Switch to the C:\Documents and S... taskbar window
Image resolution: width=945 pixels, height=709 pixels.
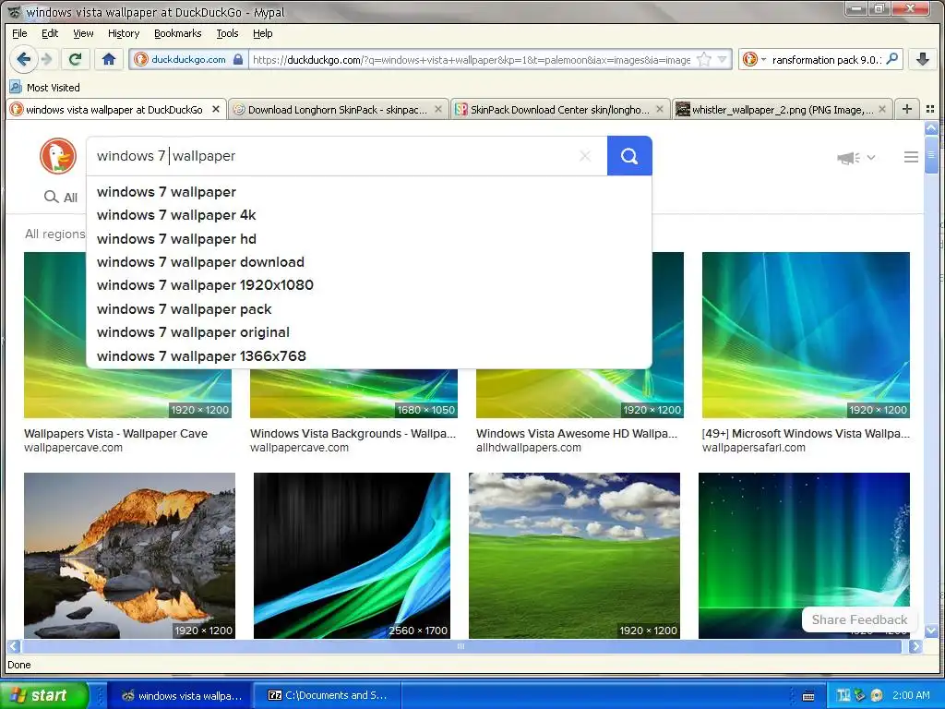tap(328, 695)
